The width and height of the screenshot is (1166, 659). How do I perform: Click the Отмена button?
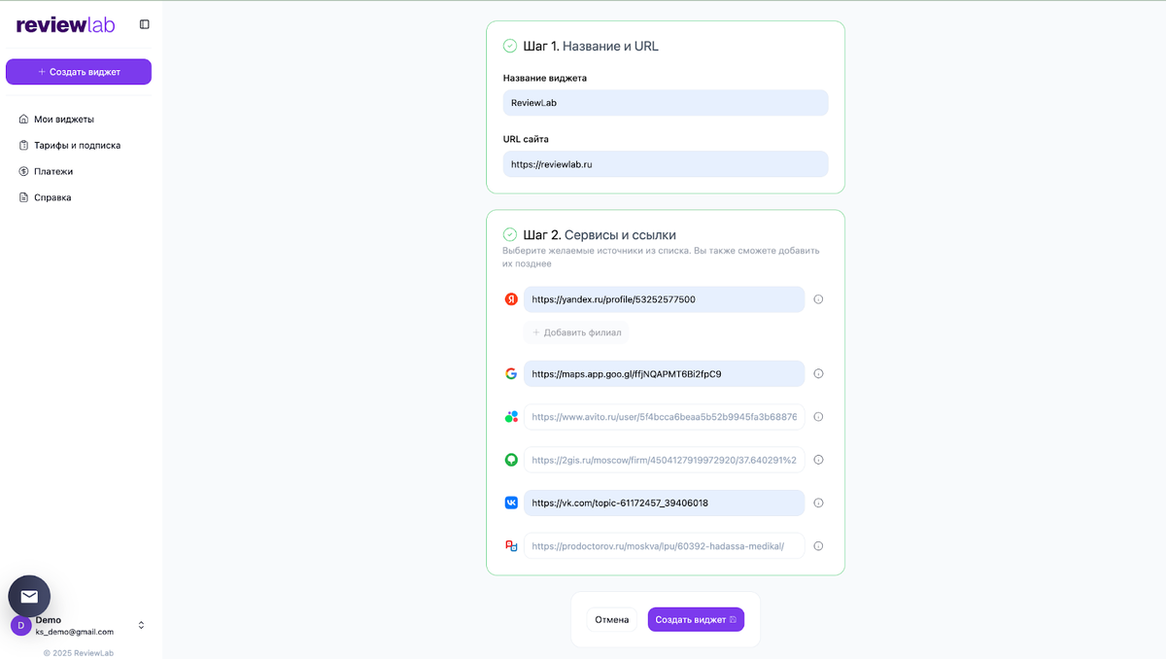tap(612, 619)
